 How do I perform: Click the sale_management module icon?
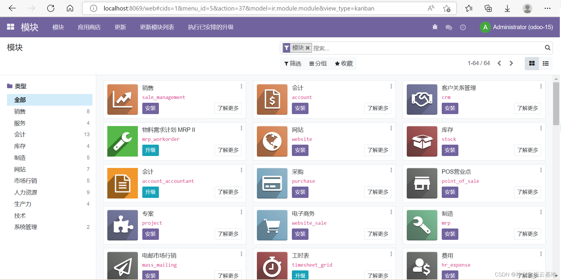click(x=122, y=99)
